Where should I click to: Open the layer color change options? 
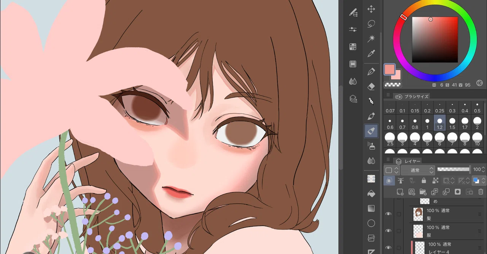pyautogui.click(x=478, y=181)
